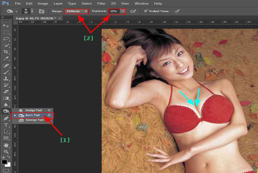Open the Filter menu
The width and height of the screenshot is (258, 173).
click(101, 3)
